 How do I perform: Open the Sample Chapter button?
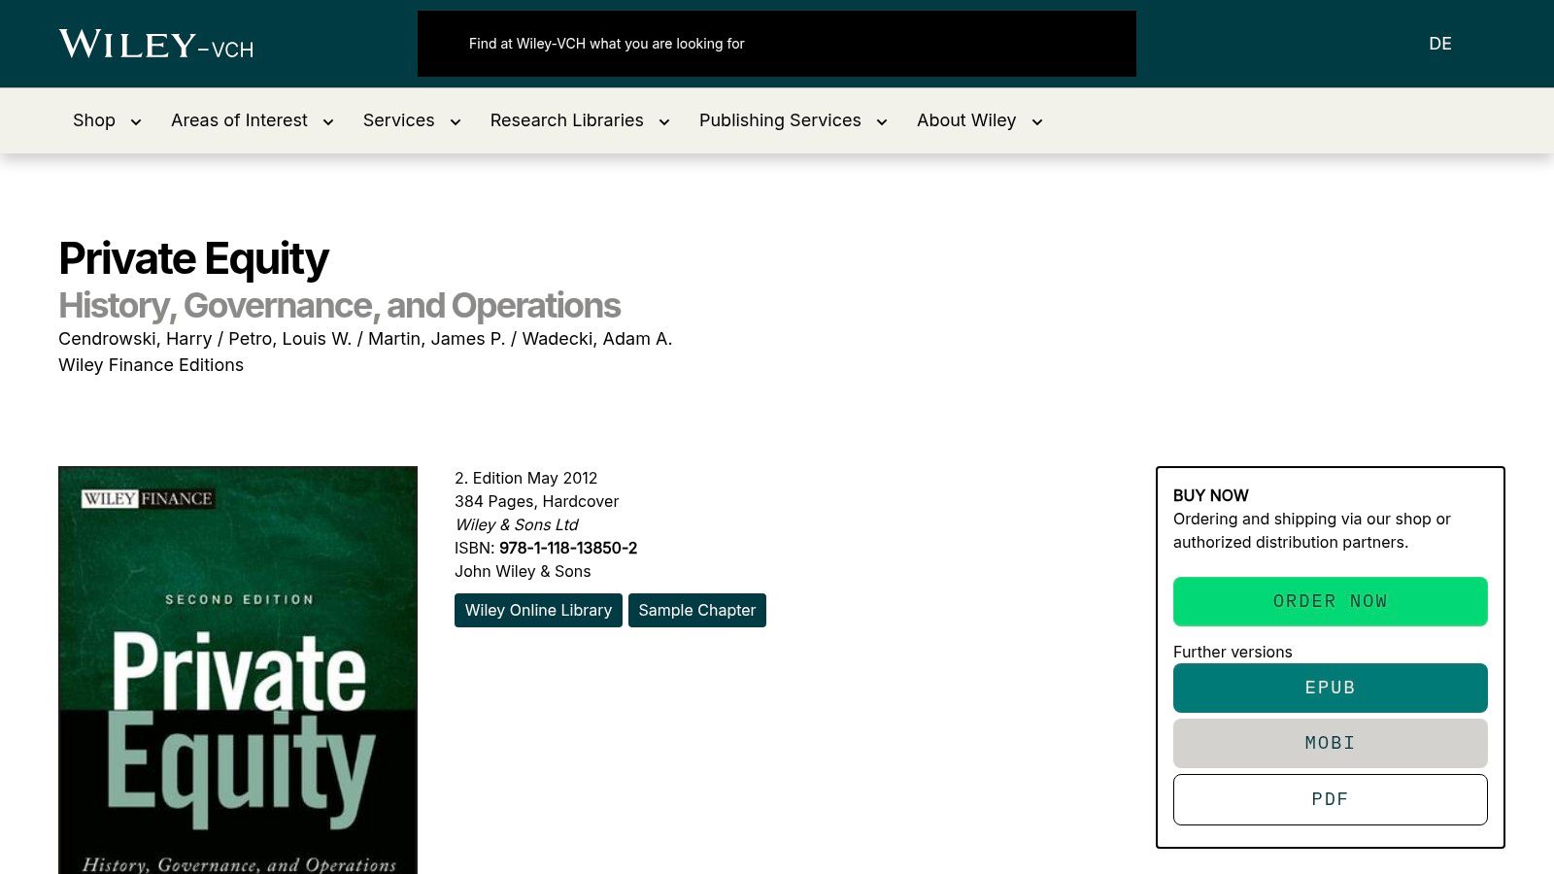coord(697,610)
